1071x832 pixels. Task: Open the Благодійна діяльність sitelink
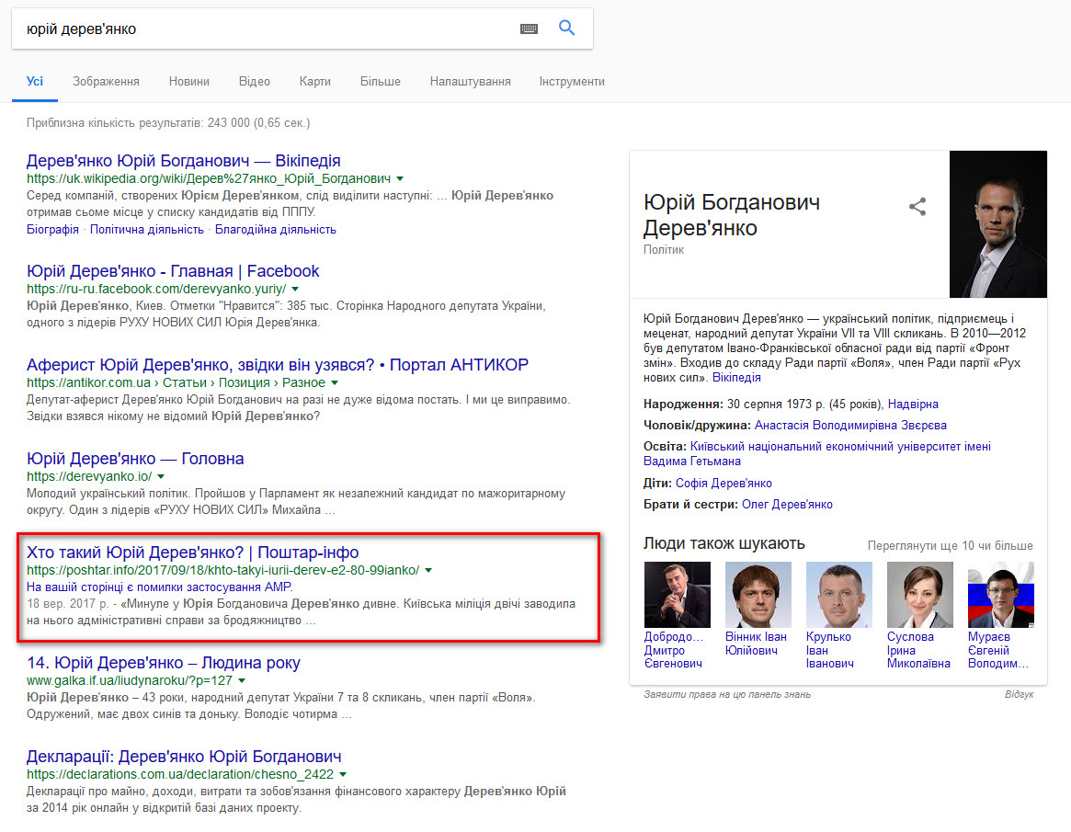click(275, 230)
